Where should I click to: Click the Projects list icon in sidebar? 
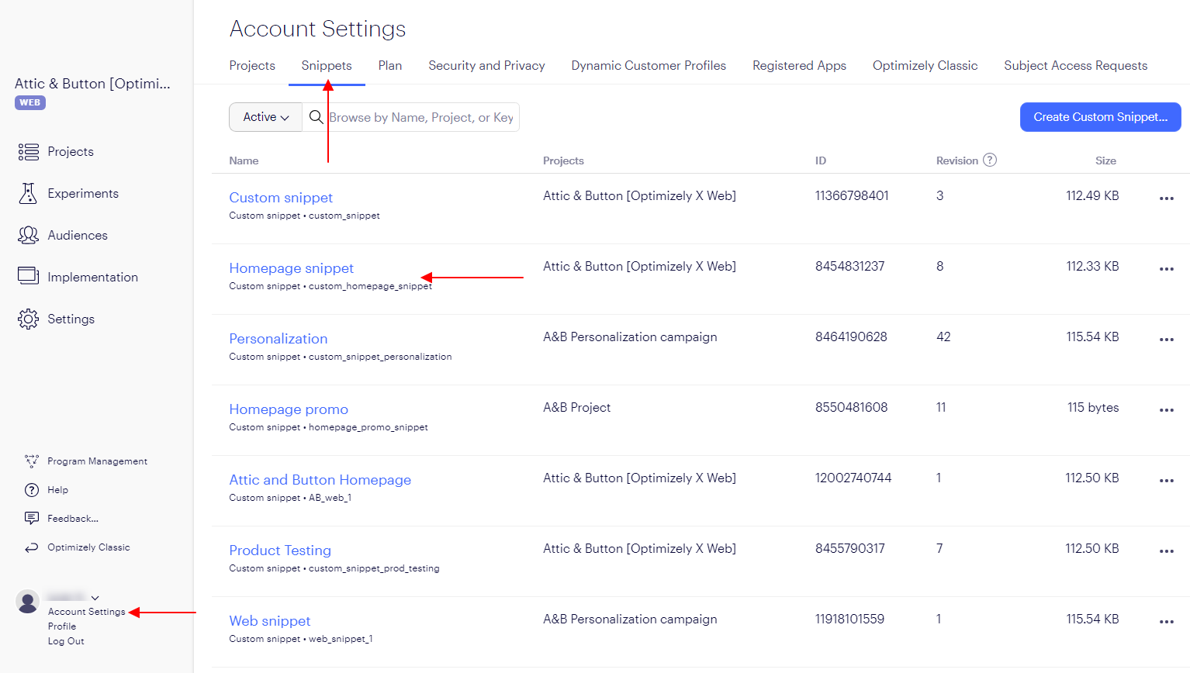coord(29,152)
